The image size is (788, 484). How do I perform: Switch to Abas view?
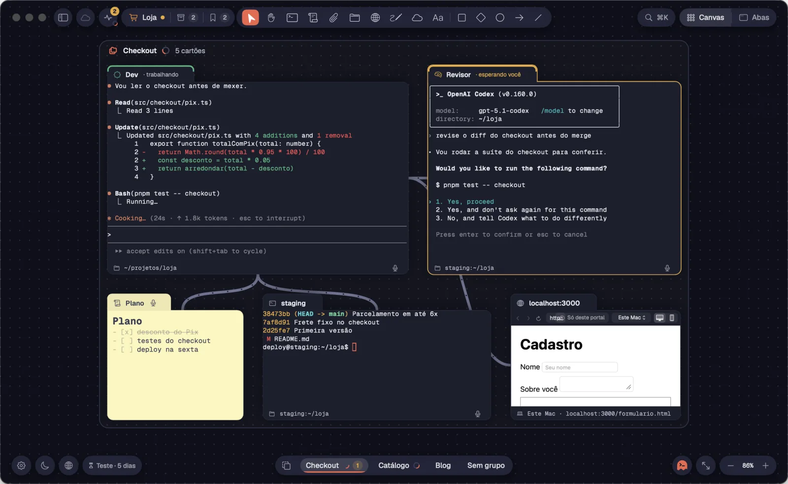[x=754, y=18]
